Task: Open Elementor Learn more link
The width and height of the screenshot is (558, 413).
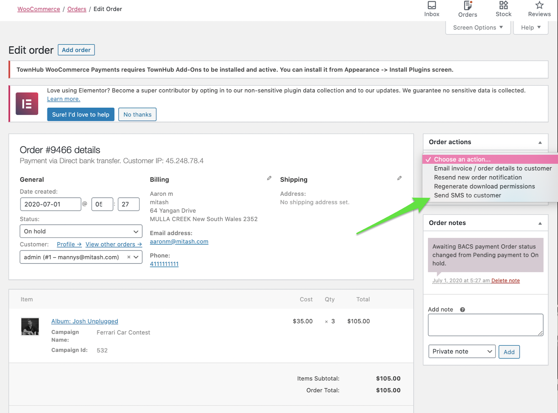Action: pyautogui.click(x=64, y=99)
